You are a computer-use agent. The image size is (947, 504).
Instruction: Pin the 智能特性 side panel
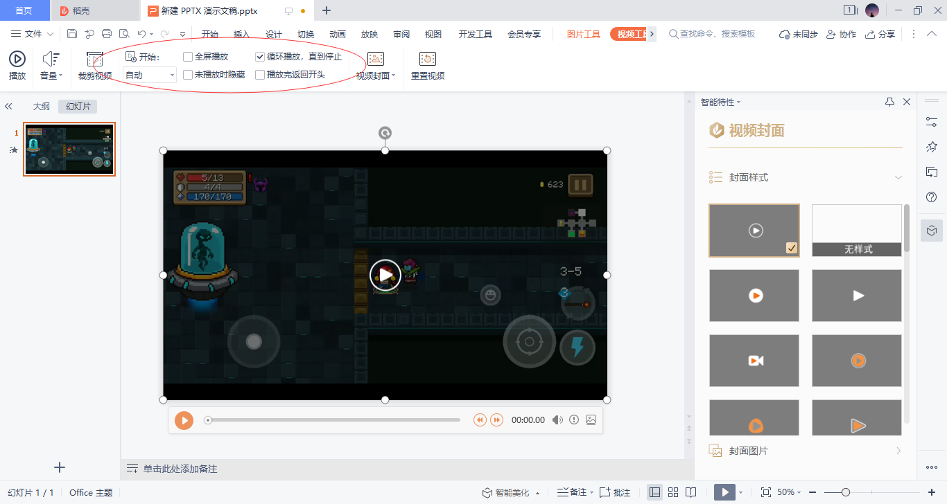point(890,102)
